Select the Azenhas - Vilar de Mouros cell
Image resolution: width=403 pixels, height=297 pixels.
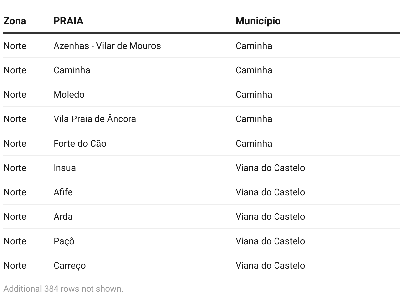coord(107,46)
